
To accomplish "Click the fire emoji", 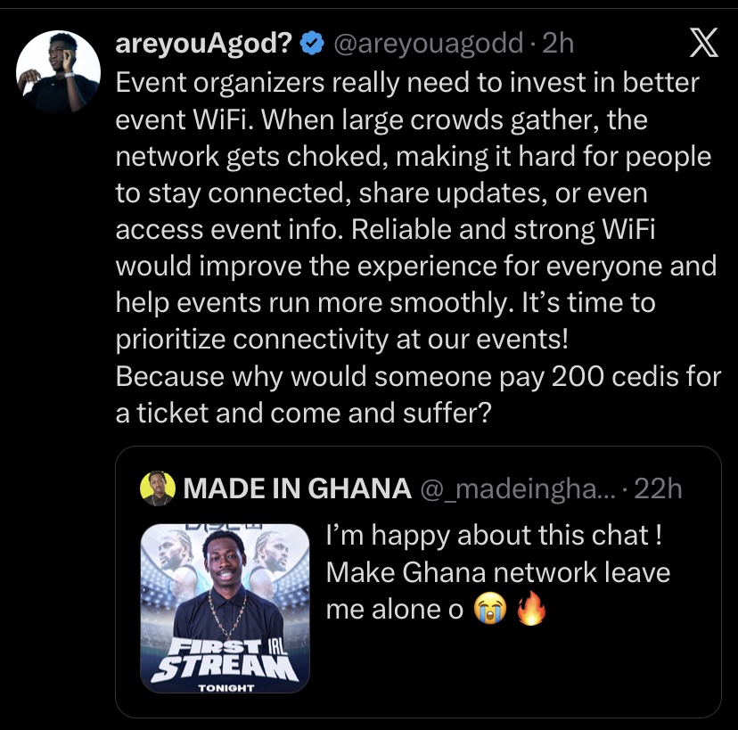I will (529, 610).
